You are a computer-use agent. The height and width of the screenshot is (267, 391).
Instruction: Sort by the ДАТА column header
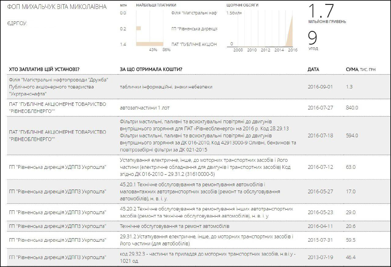click(313, 69)
